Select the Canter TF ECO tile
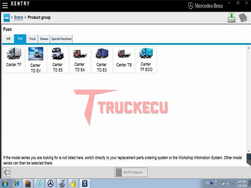This screenshot has width=251, height=188. pos(146,60)
